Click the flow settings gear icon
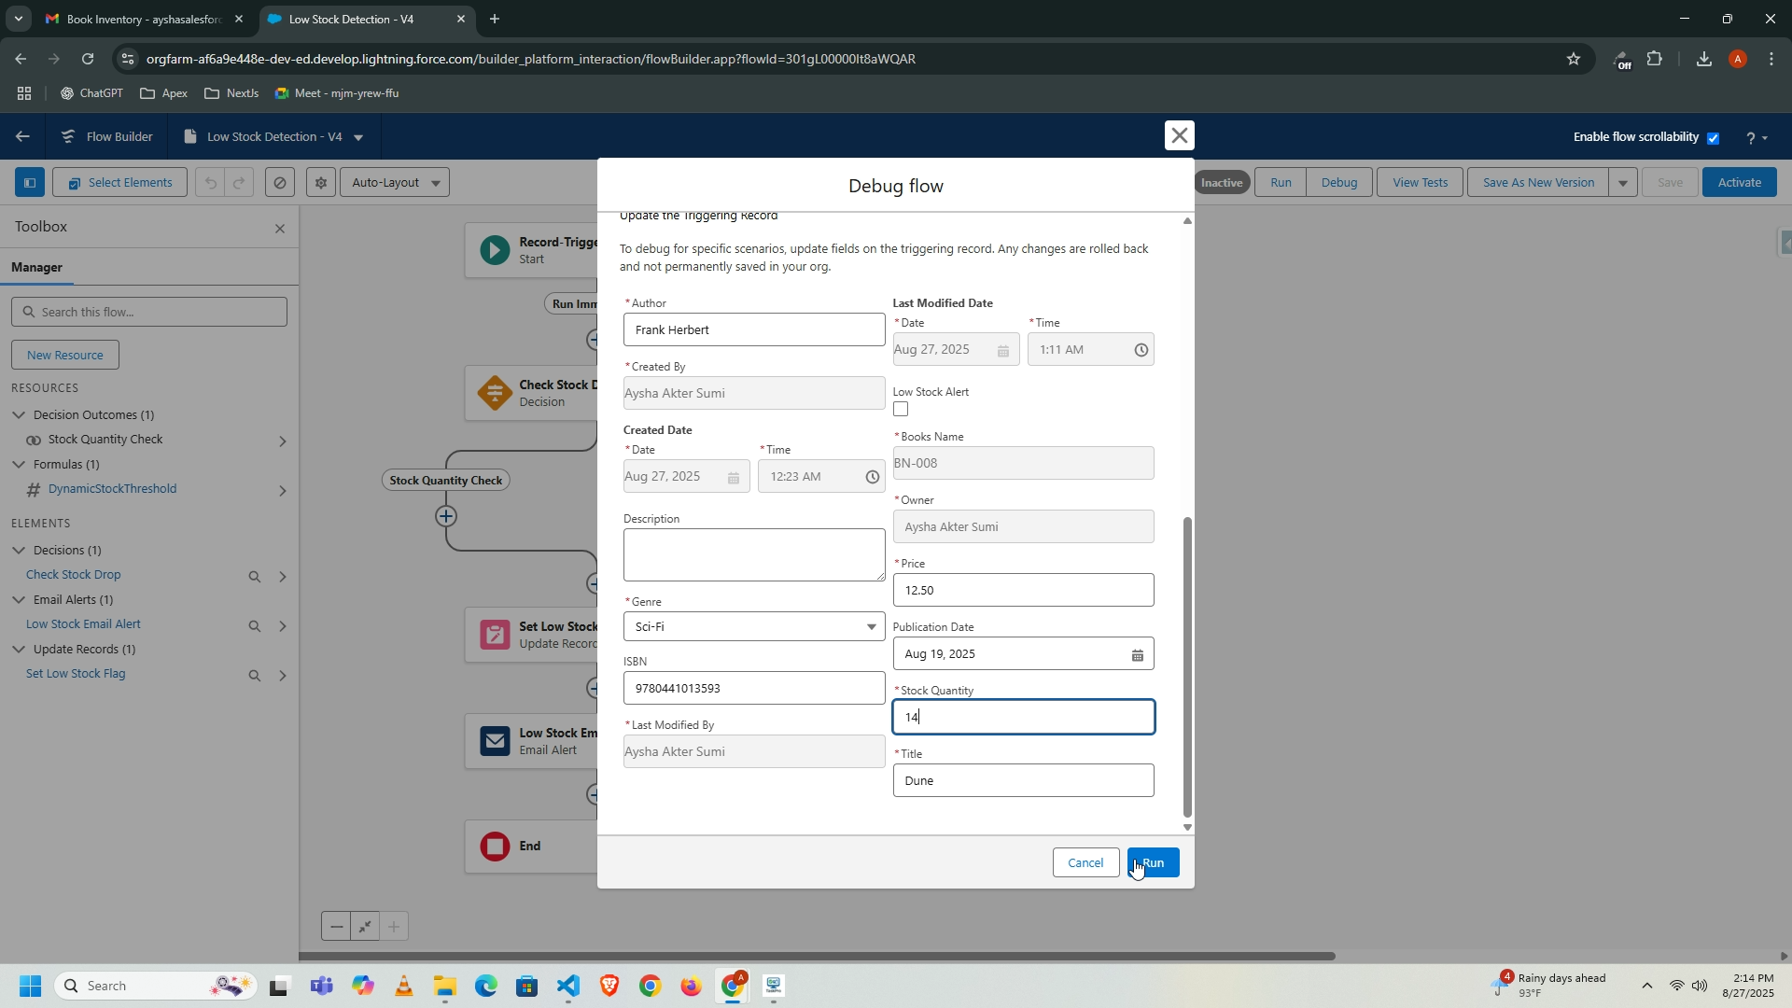Viewport: 1792px width, 1008px height. 320,183
